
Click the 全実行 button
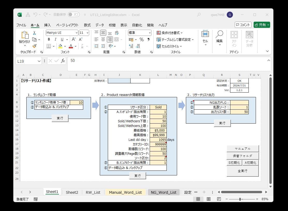click(243, 171)
